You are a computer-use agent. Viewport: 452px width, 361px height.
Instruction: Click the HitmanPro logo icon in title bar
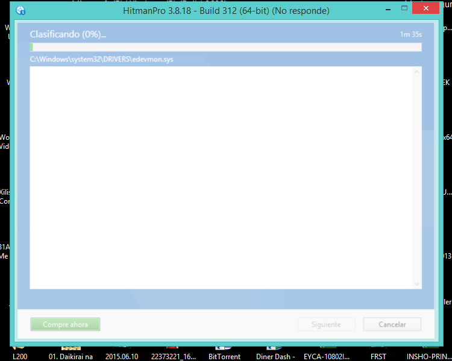20,11
